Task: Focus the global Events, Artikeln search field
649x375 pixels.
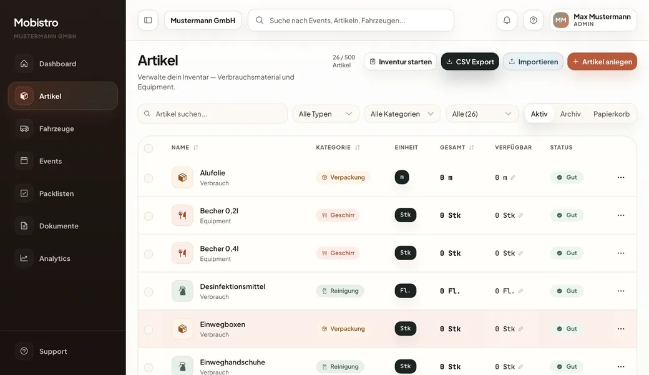Action: coord(351,21)
